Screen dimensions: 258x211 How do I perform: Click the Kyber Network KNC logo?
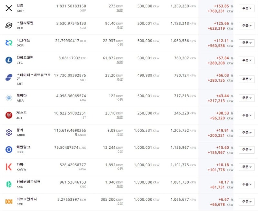[9, 184]
